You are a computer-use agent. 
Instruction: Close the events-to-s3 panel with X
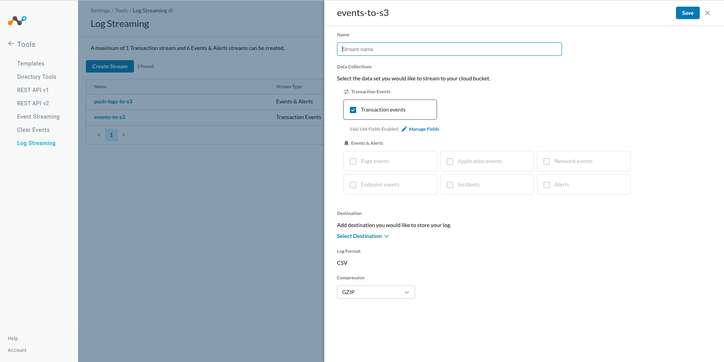tap(707, 13)
